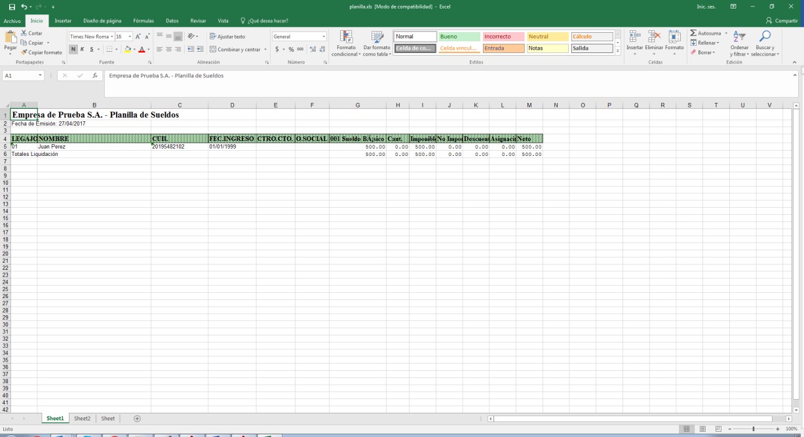Switch to the Sheet2 worksheet tab
Screen dimensions: 804x437
tap(82, 419)
